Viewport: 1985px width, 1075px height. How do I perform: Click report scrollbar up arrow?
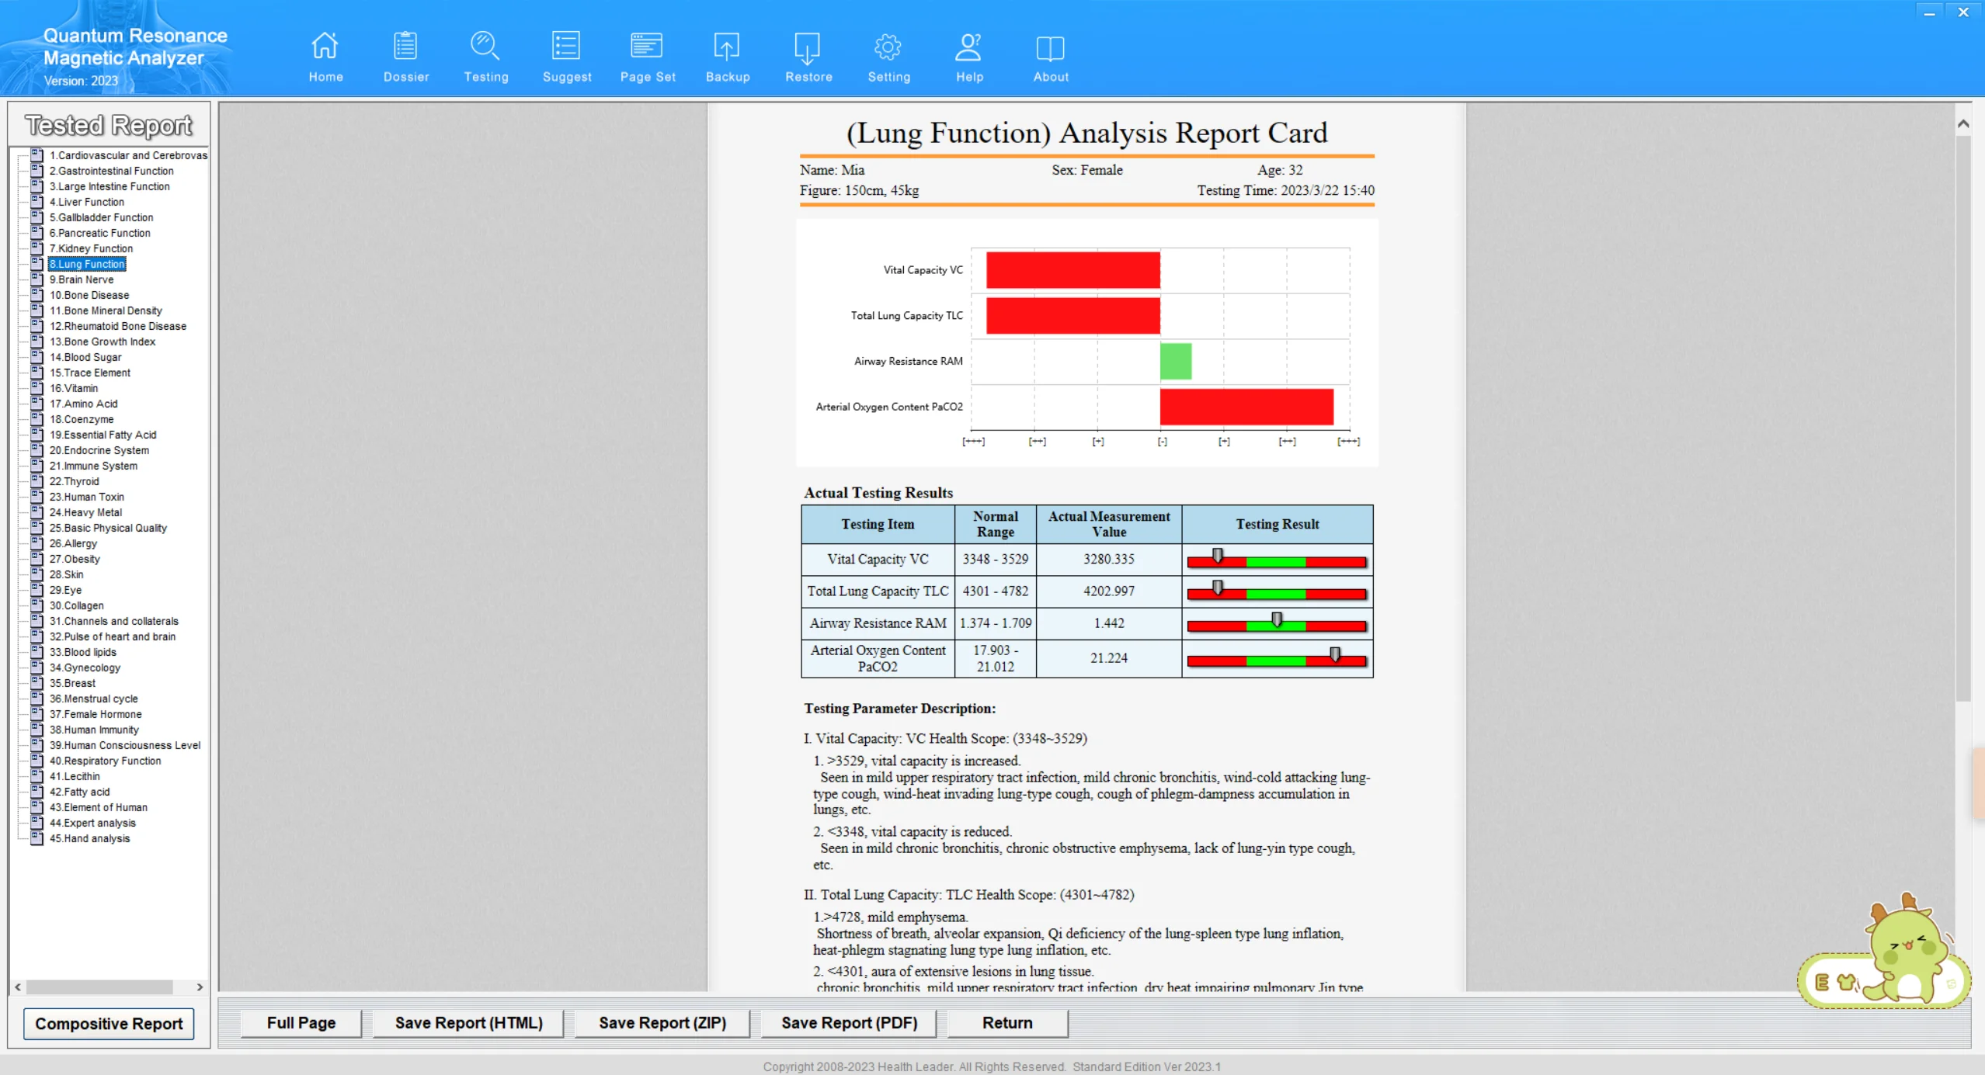click(x=1962, y=123)
